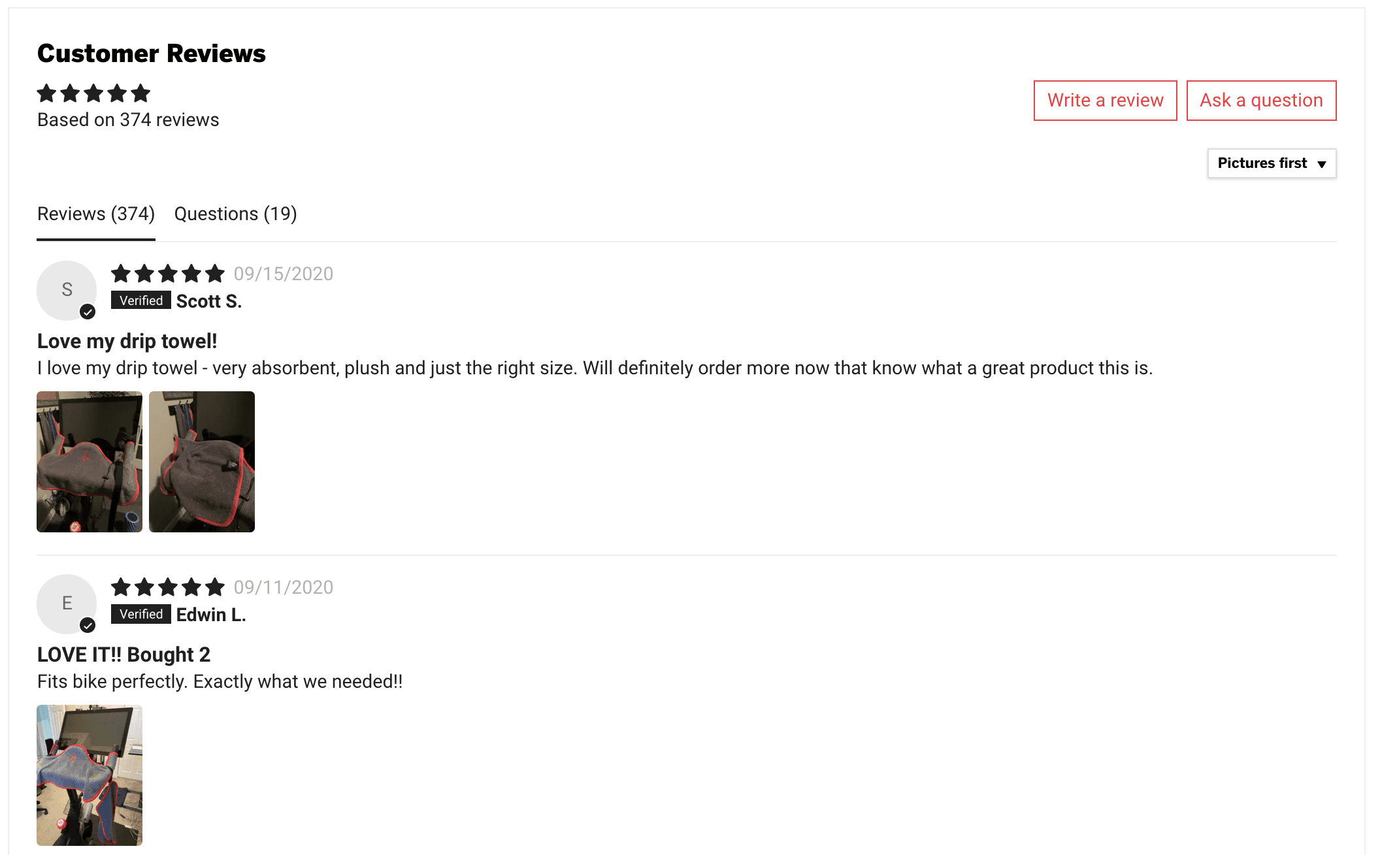The image size is (1380, 855).
Task: Click the Scott S. reviewer name
Action: coord(209,301)
